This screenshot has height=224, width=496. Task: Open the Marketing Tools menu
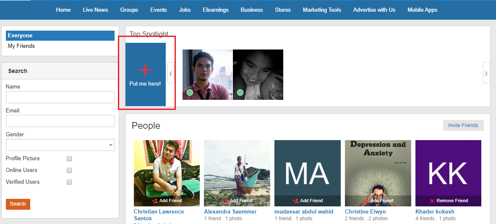[x=322, y=10]
